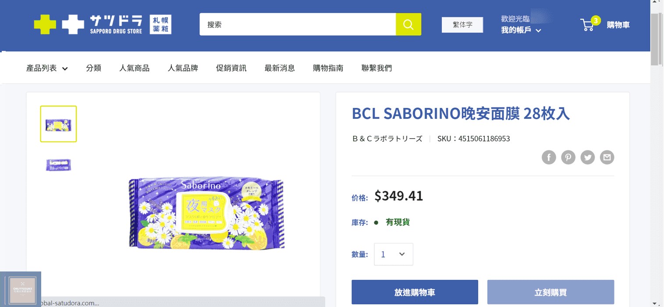Select the second product thumbnail
Screen dimensions: 664x307
pyautogui.click(x=58, y=165)
